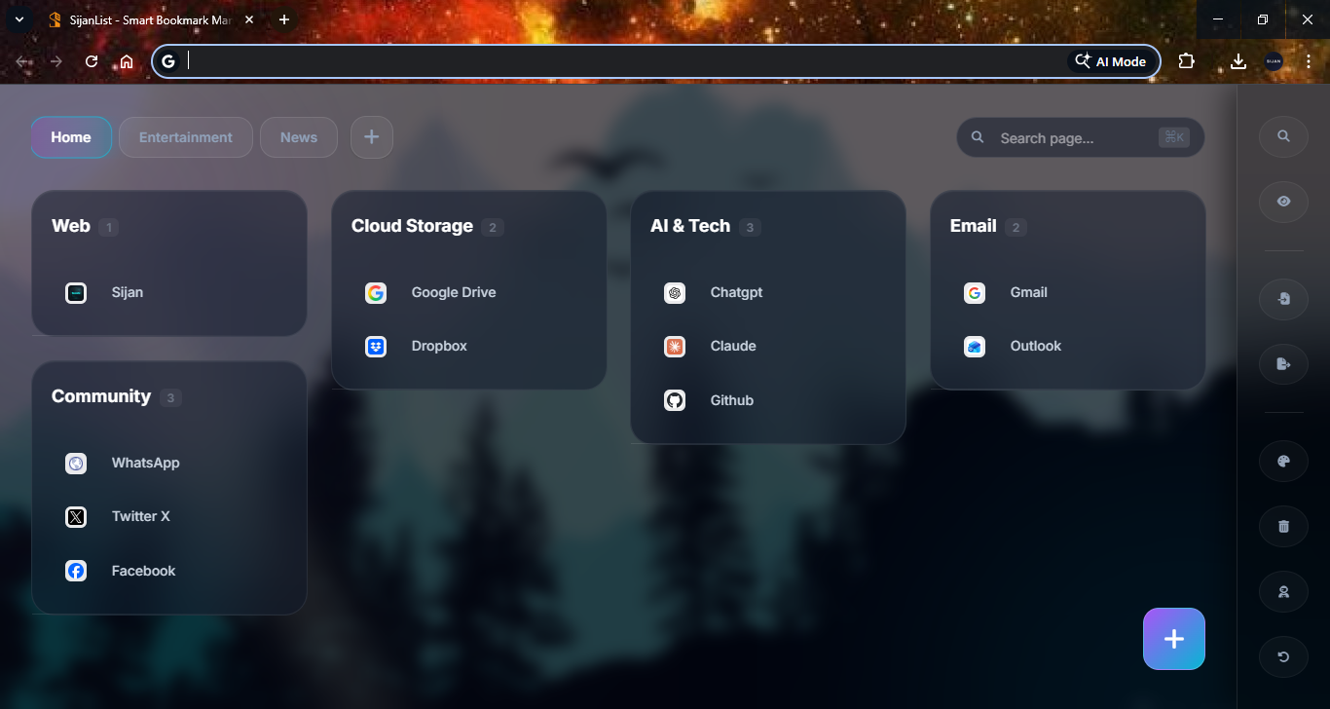Select the WhatsApp icon under Community
The image size is (1330, 709).
tap(76, 463)
